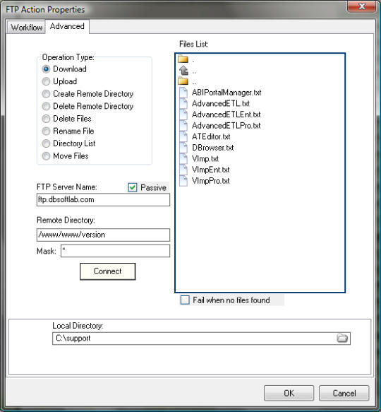Click the Connect button
The image size is (381, 412).
pos(107,271)
